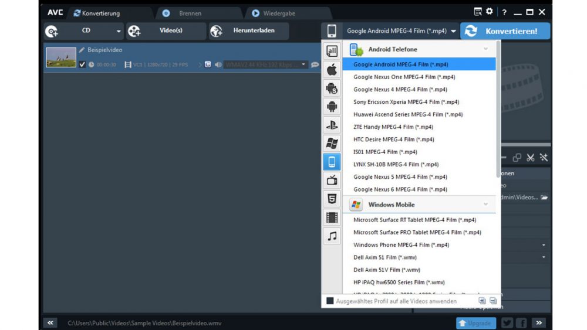This screenshot has width=587, height=330.
Task: Open the help question mark
Action: [x=504, y=12]
